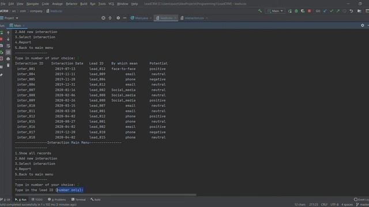Open the Project panel gear options
Screen dimensions: 369x207
click(118, 18)
